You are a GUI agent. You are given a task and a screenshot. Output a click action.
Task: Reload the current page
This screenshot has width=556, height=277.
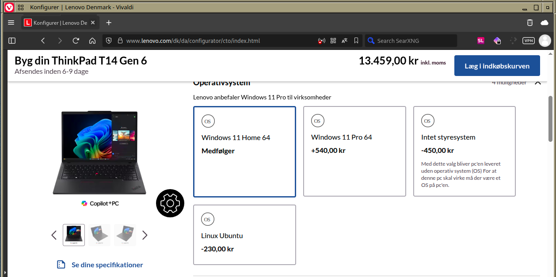coord(76,41)
